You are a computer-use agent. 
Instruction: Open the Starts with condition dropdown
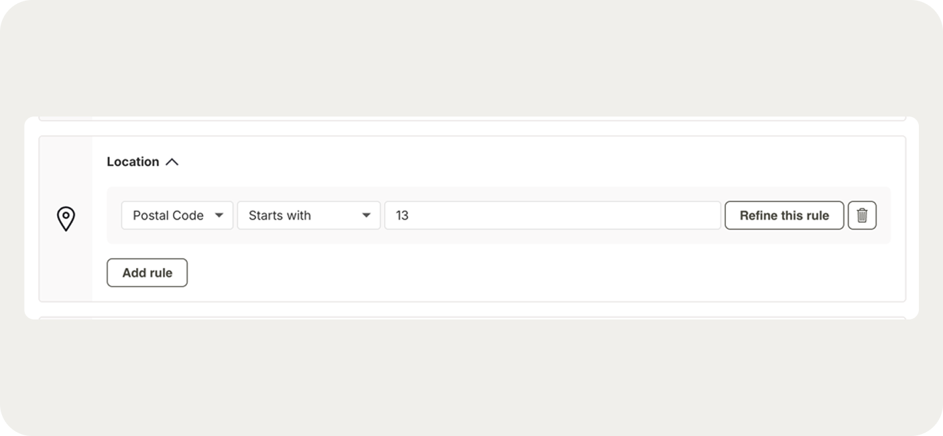308,216
